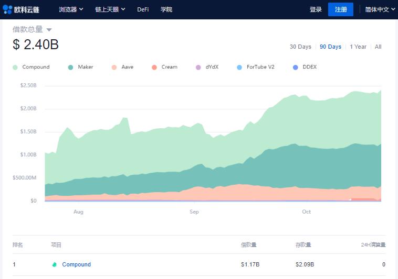The width and height of the screenshot is (398, 279).
Task: Toggle Maker series in chart legend
Action: [x=85, y=67]
